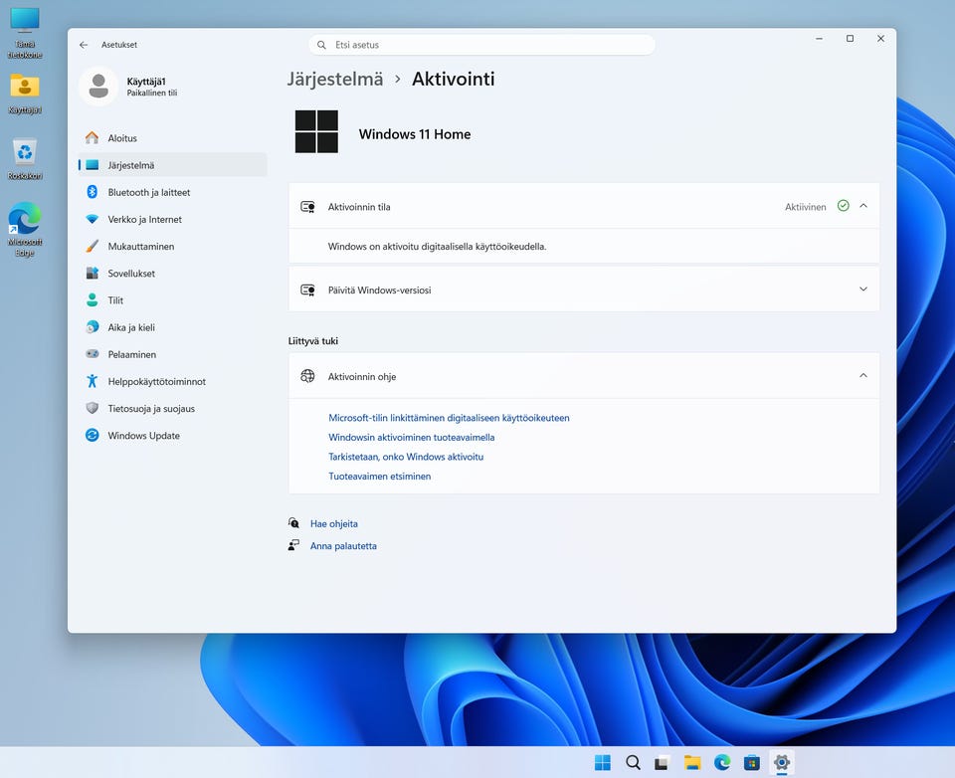Open Tuoteavaimen etsiminen link

click(x=379, y=476)
